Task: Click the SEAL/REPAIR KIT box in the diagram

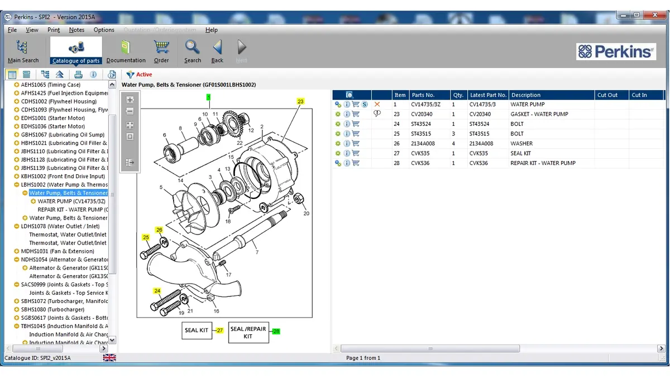Action: click(248, 333)
